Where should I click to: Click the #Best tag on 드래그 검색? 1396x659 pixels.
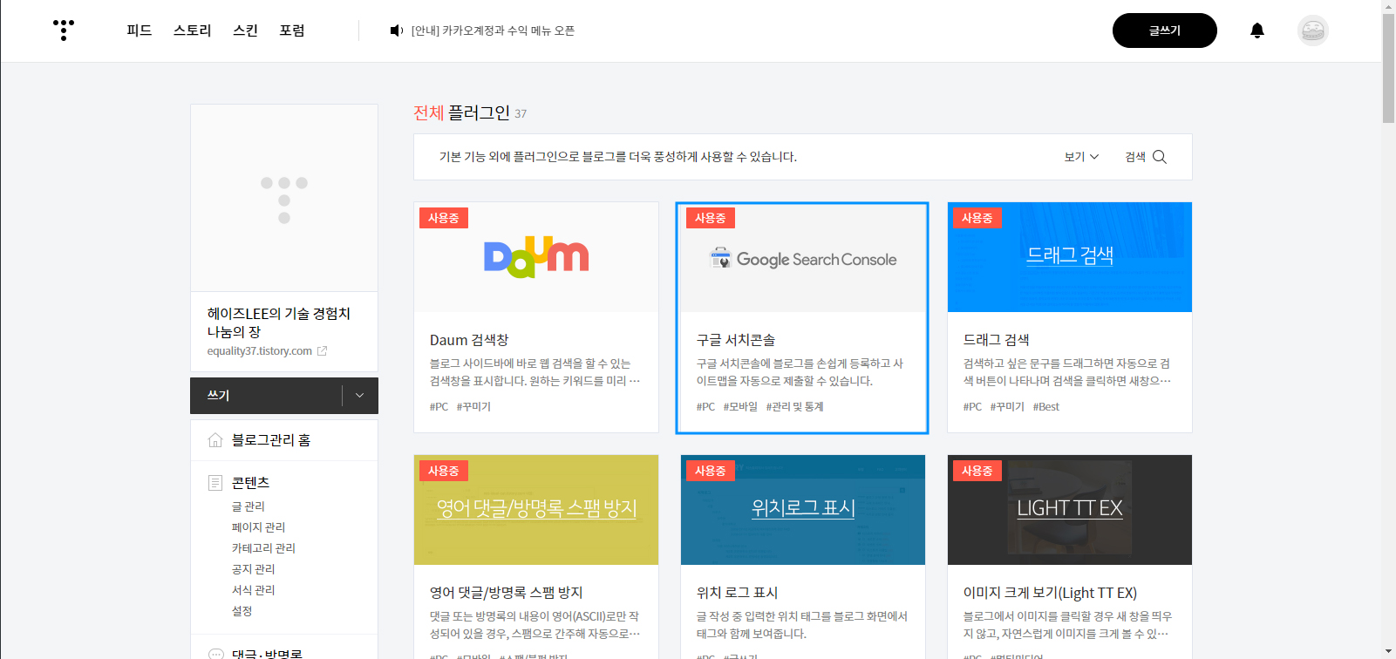(x=1046, y=407)
